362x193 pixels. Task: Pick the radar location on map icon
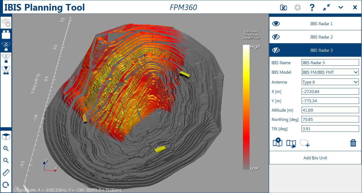pos(277,142)
